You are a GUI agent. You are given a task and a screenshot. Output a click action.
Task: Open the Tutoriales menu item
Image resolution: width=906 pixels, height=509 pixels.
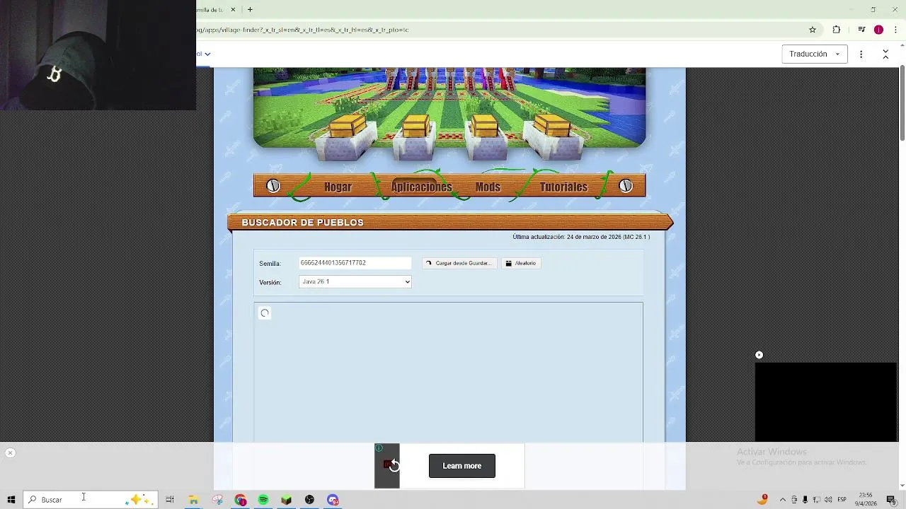click(563, 187)
